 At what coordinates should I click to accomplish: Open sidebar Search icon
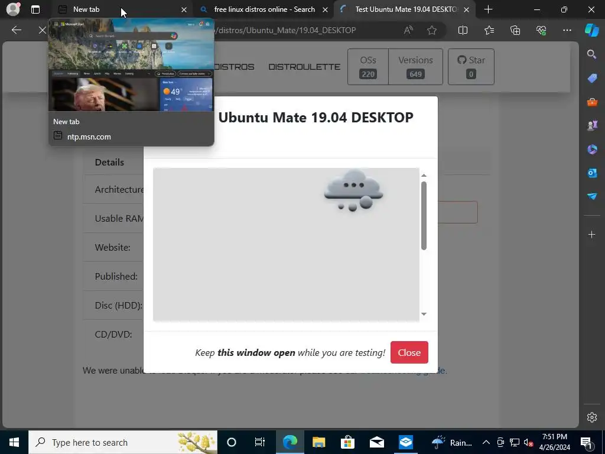tap(591, 54)
